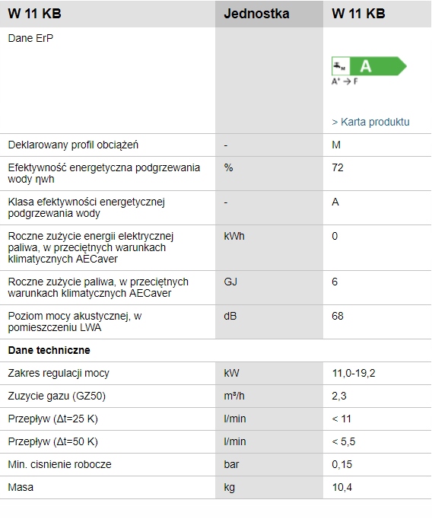Open the Karta produktu link
This screenshot has width=432, height=519.
[370, 122]
